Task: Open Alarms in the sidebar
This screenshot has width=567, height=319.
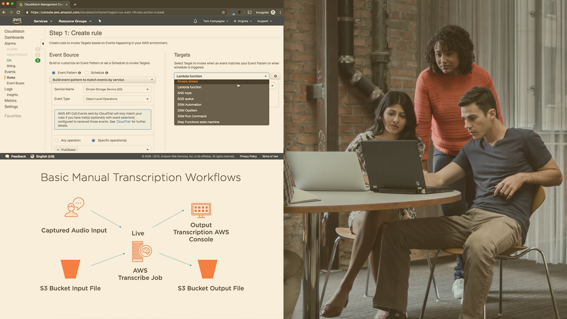Action: [10, 43]
